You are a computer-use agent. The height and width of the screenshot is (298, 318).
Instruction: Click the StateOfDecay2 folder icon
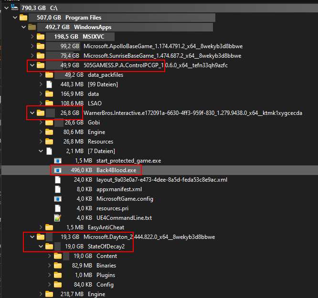(49, 247)
